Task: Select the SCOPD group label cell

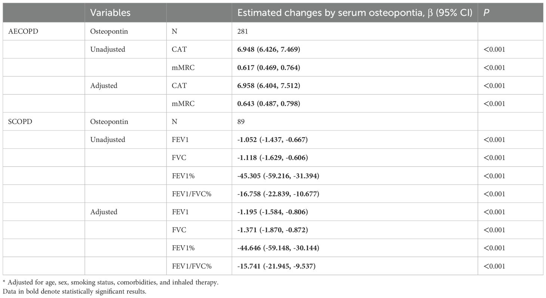Action: (x=20, y=122)
